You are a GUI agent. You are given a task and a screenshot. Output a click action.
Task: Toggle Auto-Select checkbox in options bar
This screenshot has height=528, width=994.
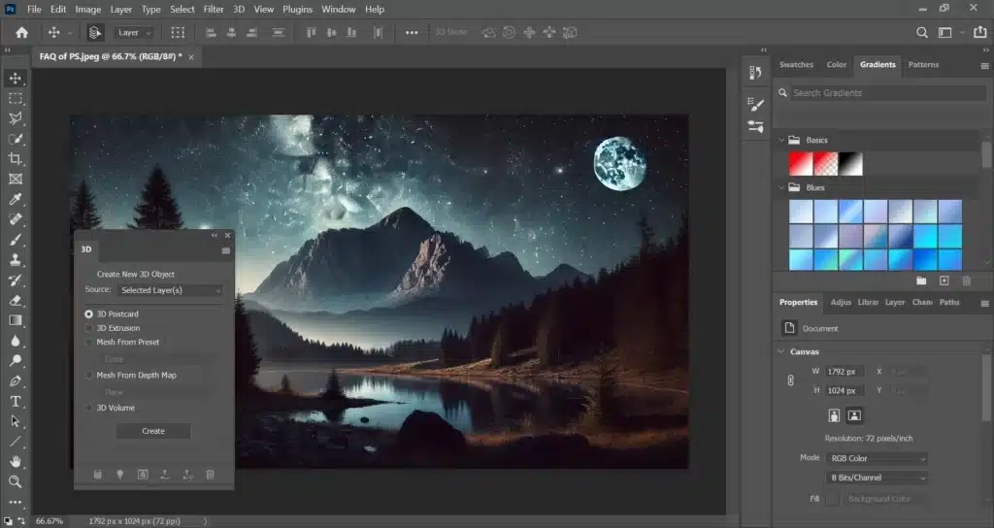(95, 32)
